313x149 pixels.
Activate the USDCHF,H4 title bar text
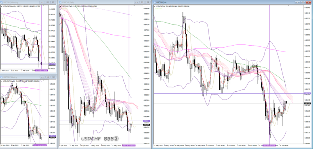pyautogui.click(x=162, y=2)
